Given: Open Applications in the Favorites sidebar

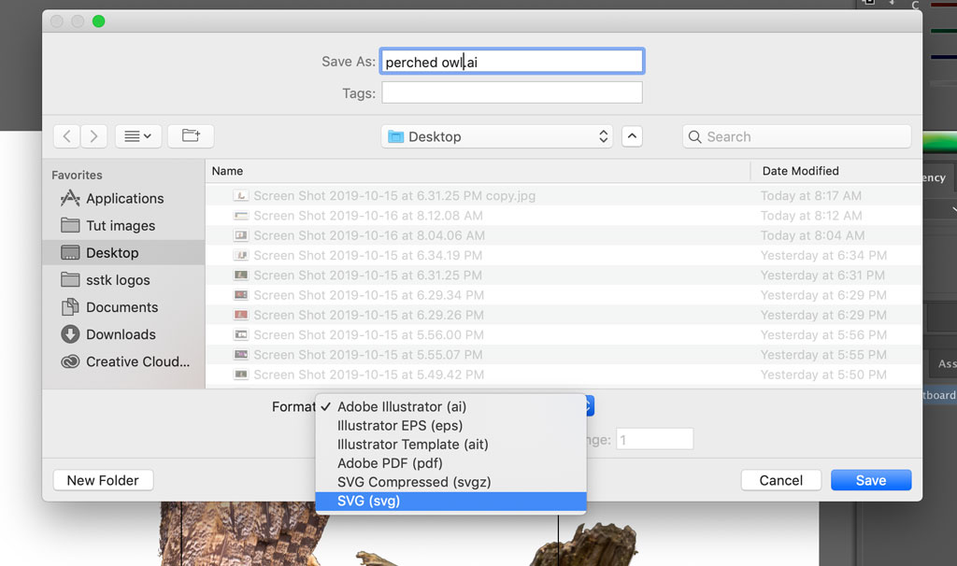Looking at the screenshot, I should click(124, 198).
